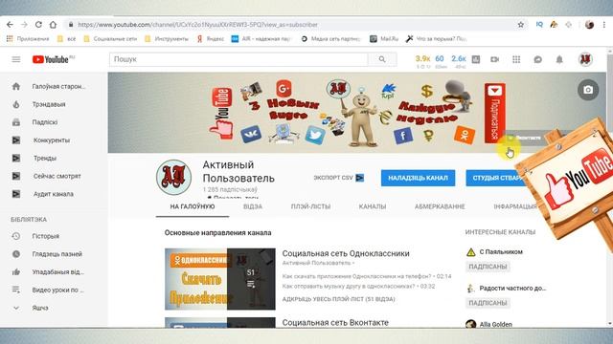This screenshot has height=344, width=613.
Task: Click the search magnifier button
Action: click(x=382, y=59)
